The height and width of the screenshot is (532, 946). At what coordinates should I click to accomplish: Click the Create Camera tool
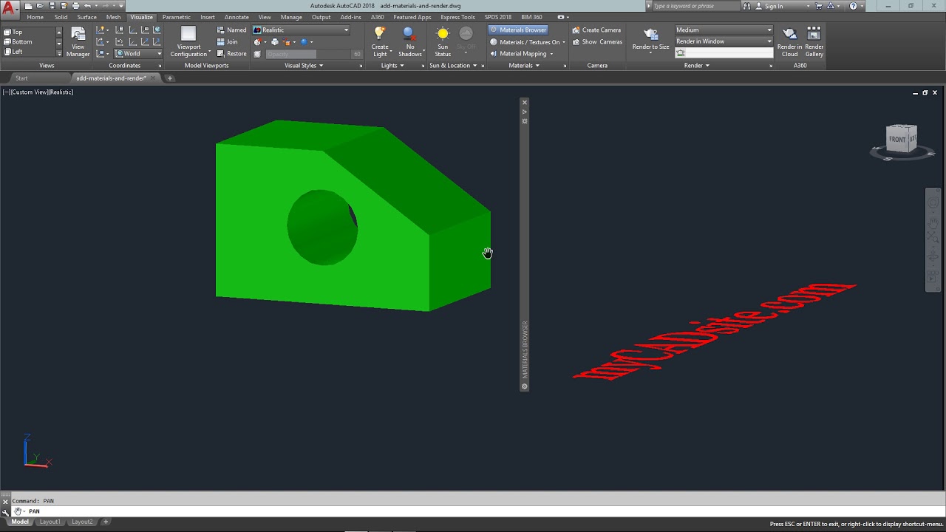click(596, 30)
